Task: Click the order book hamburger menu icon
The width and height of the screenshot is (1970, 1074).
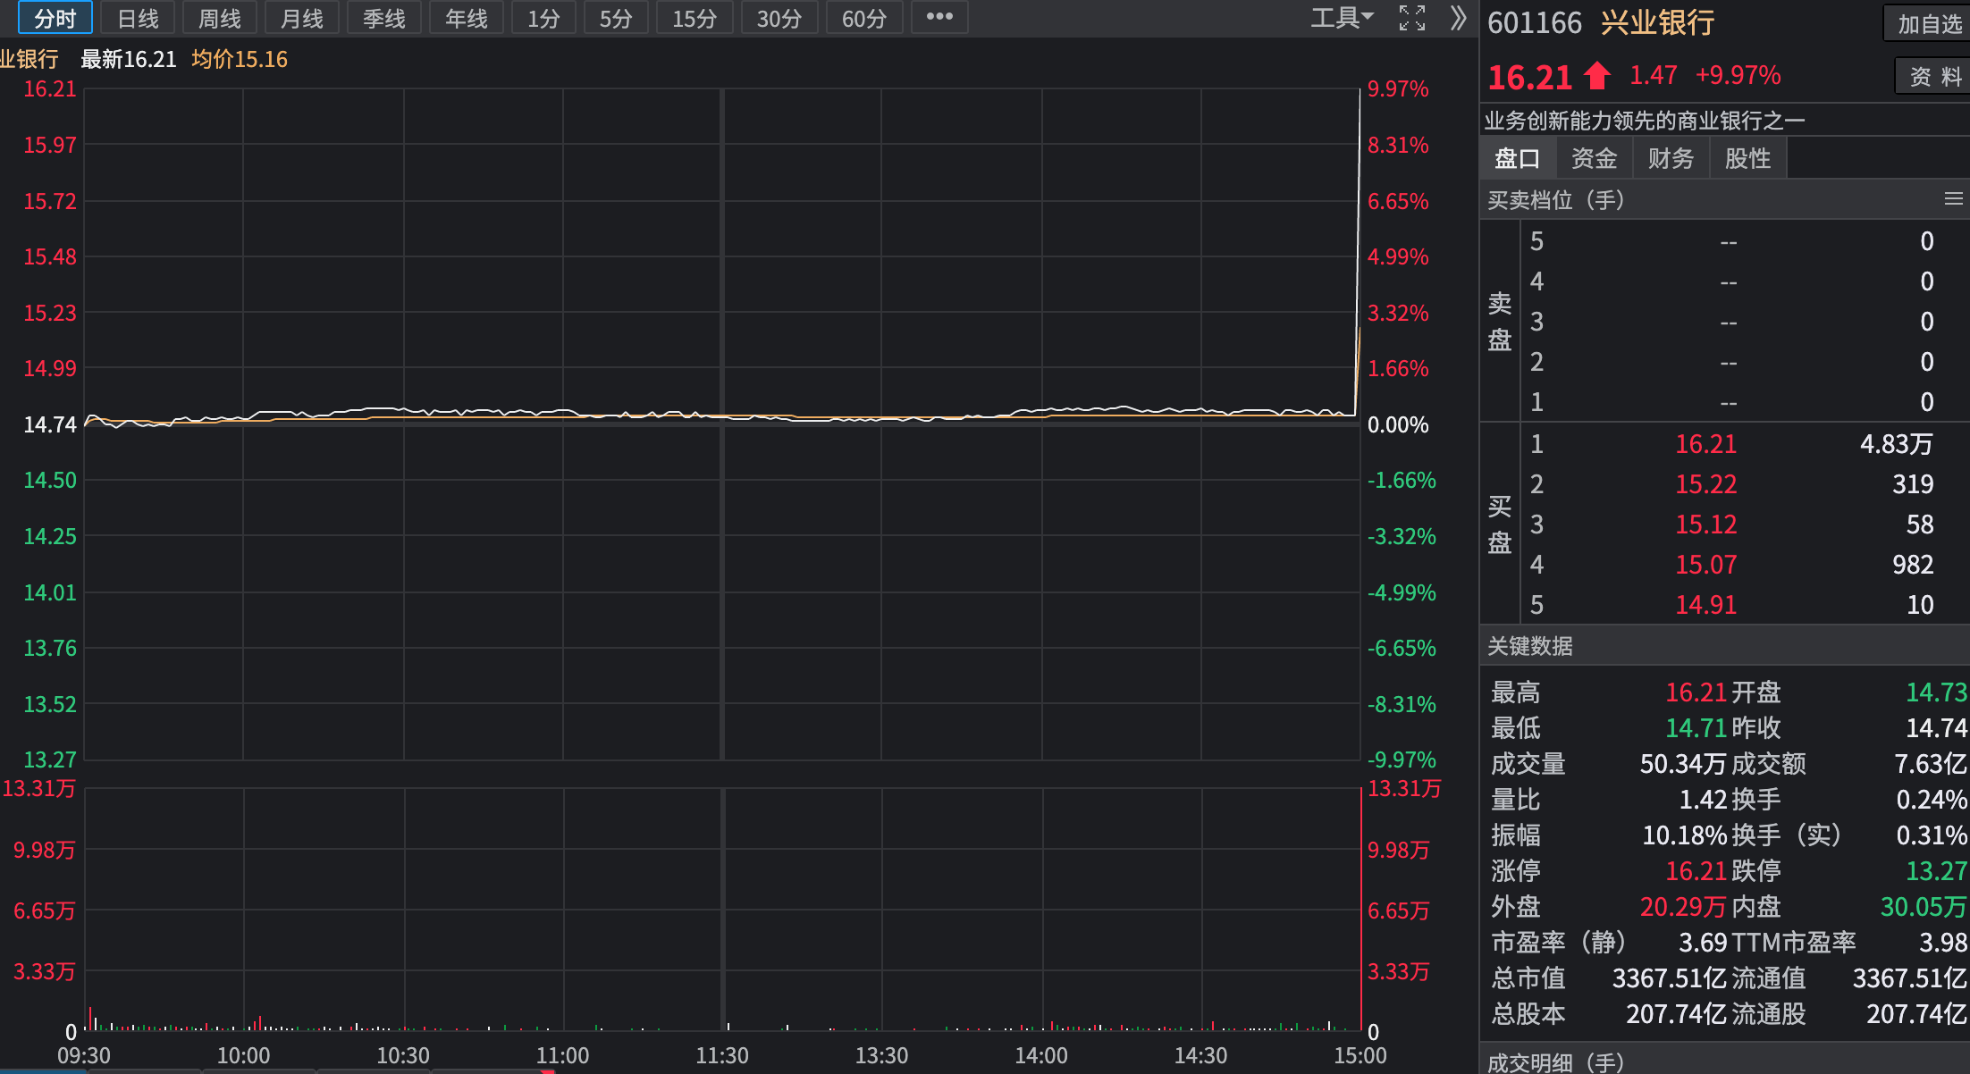Action: pos(1954,199)
